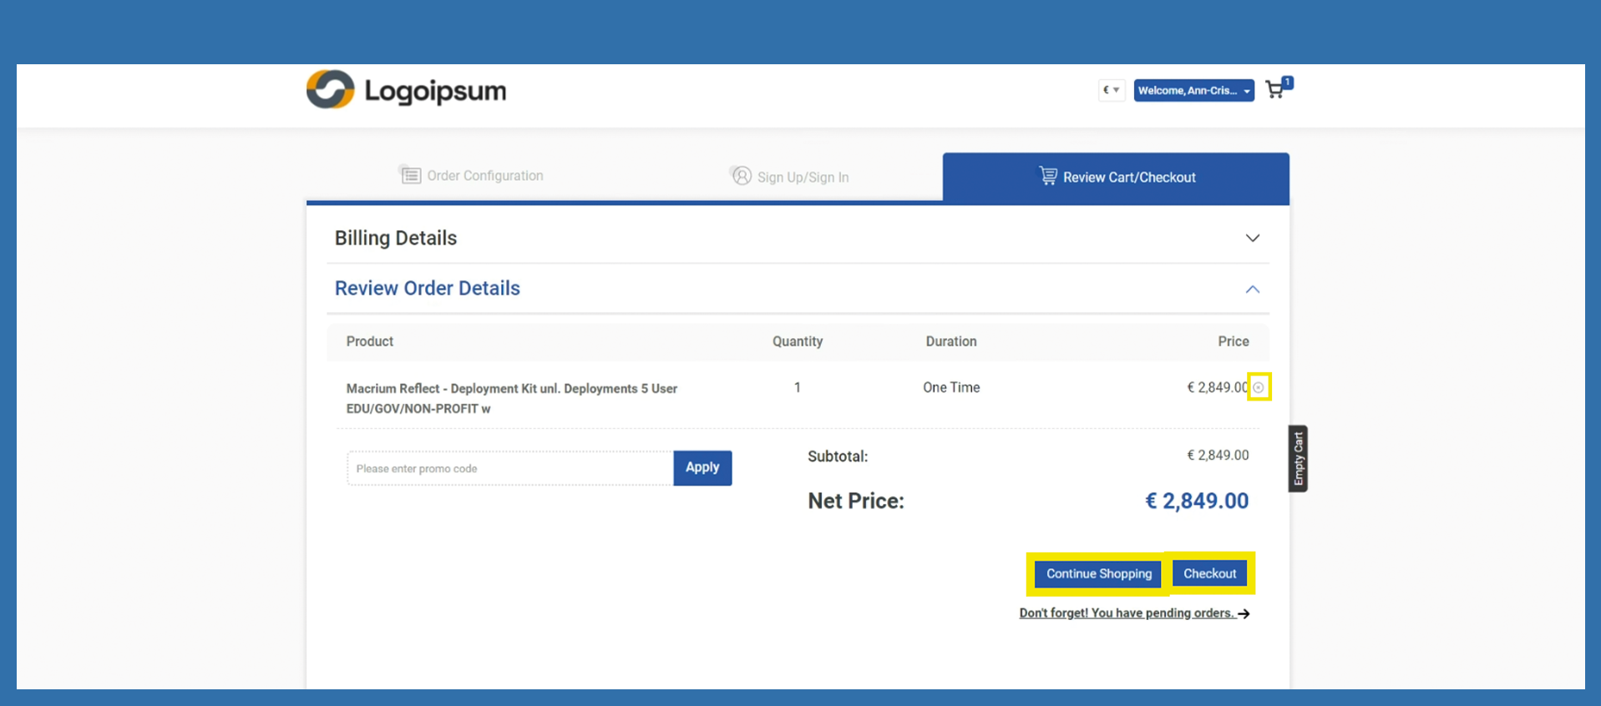Open the euro currency selector dropdown

click(x=1111, y=90)
